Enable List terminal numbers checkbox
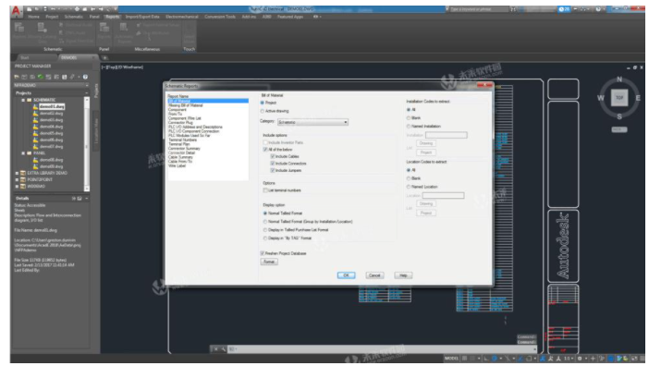 (x=265, y=190)
